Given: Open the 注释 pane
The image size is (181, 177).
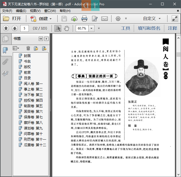Looking at the screenshot, I should 173,28.
